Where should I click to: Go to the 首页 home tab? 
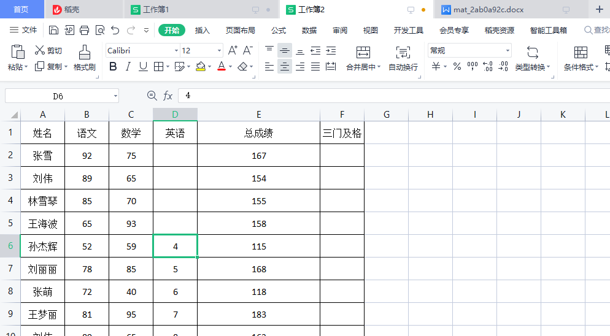pyautogui.click(x=21, y=9)
